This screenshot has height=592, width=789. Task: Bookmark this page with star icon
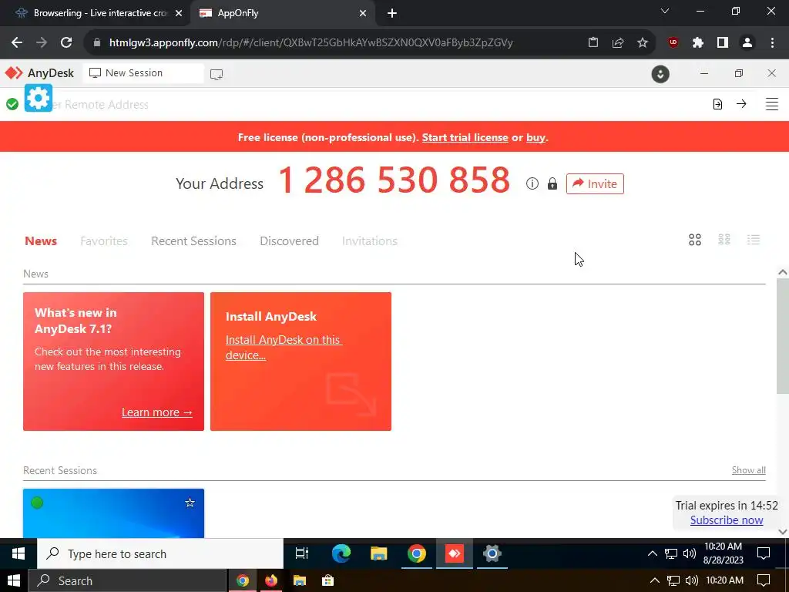pyautogui.click(x=643, y=43)
